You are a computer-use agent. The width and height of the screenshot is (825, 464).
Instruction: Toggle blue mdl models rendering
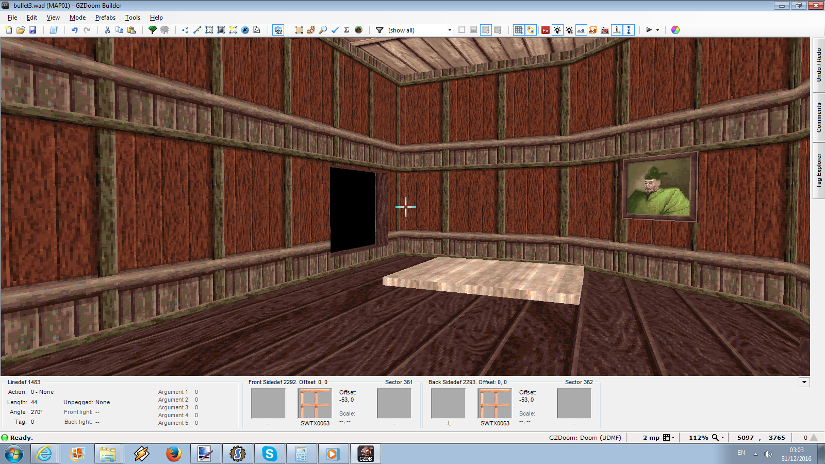coord(581,30)
